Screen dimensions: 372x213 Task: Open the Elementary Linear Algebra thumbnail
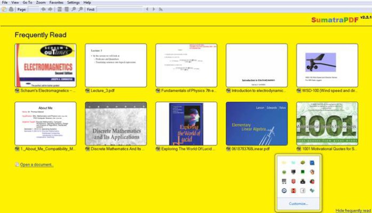pos(257,124)
